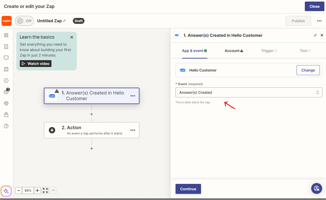Open the settings gear in sidebar
Screen dimensions: 326x200
point(6,103)
